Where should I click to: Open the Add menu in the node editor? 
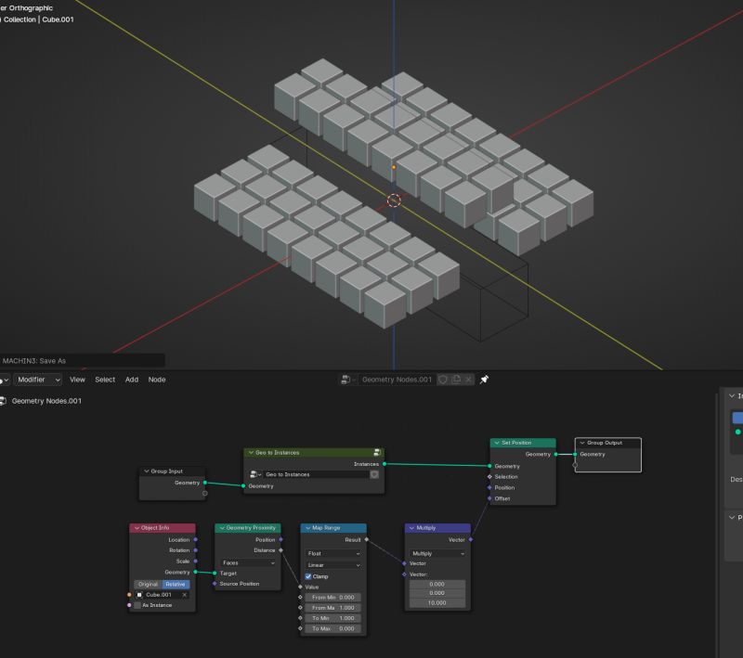click(x=131, y=380)
